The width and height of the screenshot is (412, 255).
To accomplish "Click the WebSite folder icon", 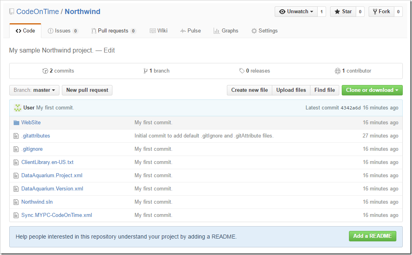I will pos(16,123).
